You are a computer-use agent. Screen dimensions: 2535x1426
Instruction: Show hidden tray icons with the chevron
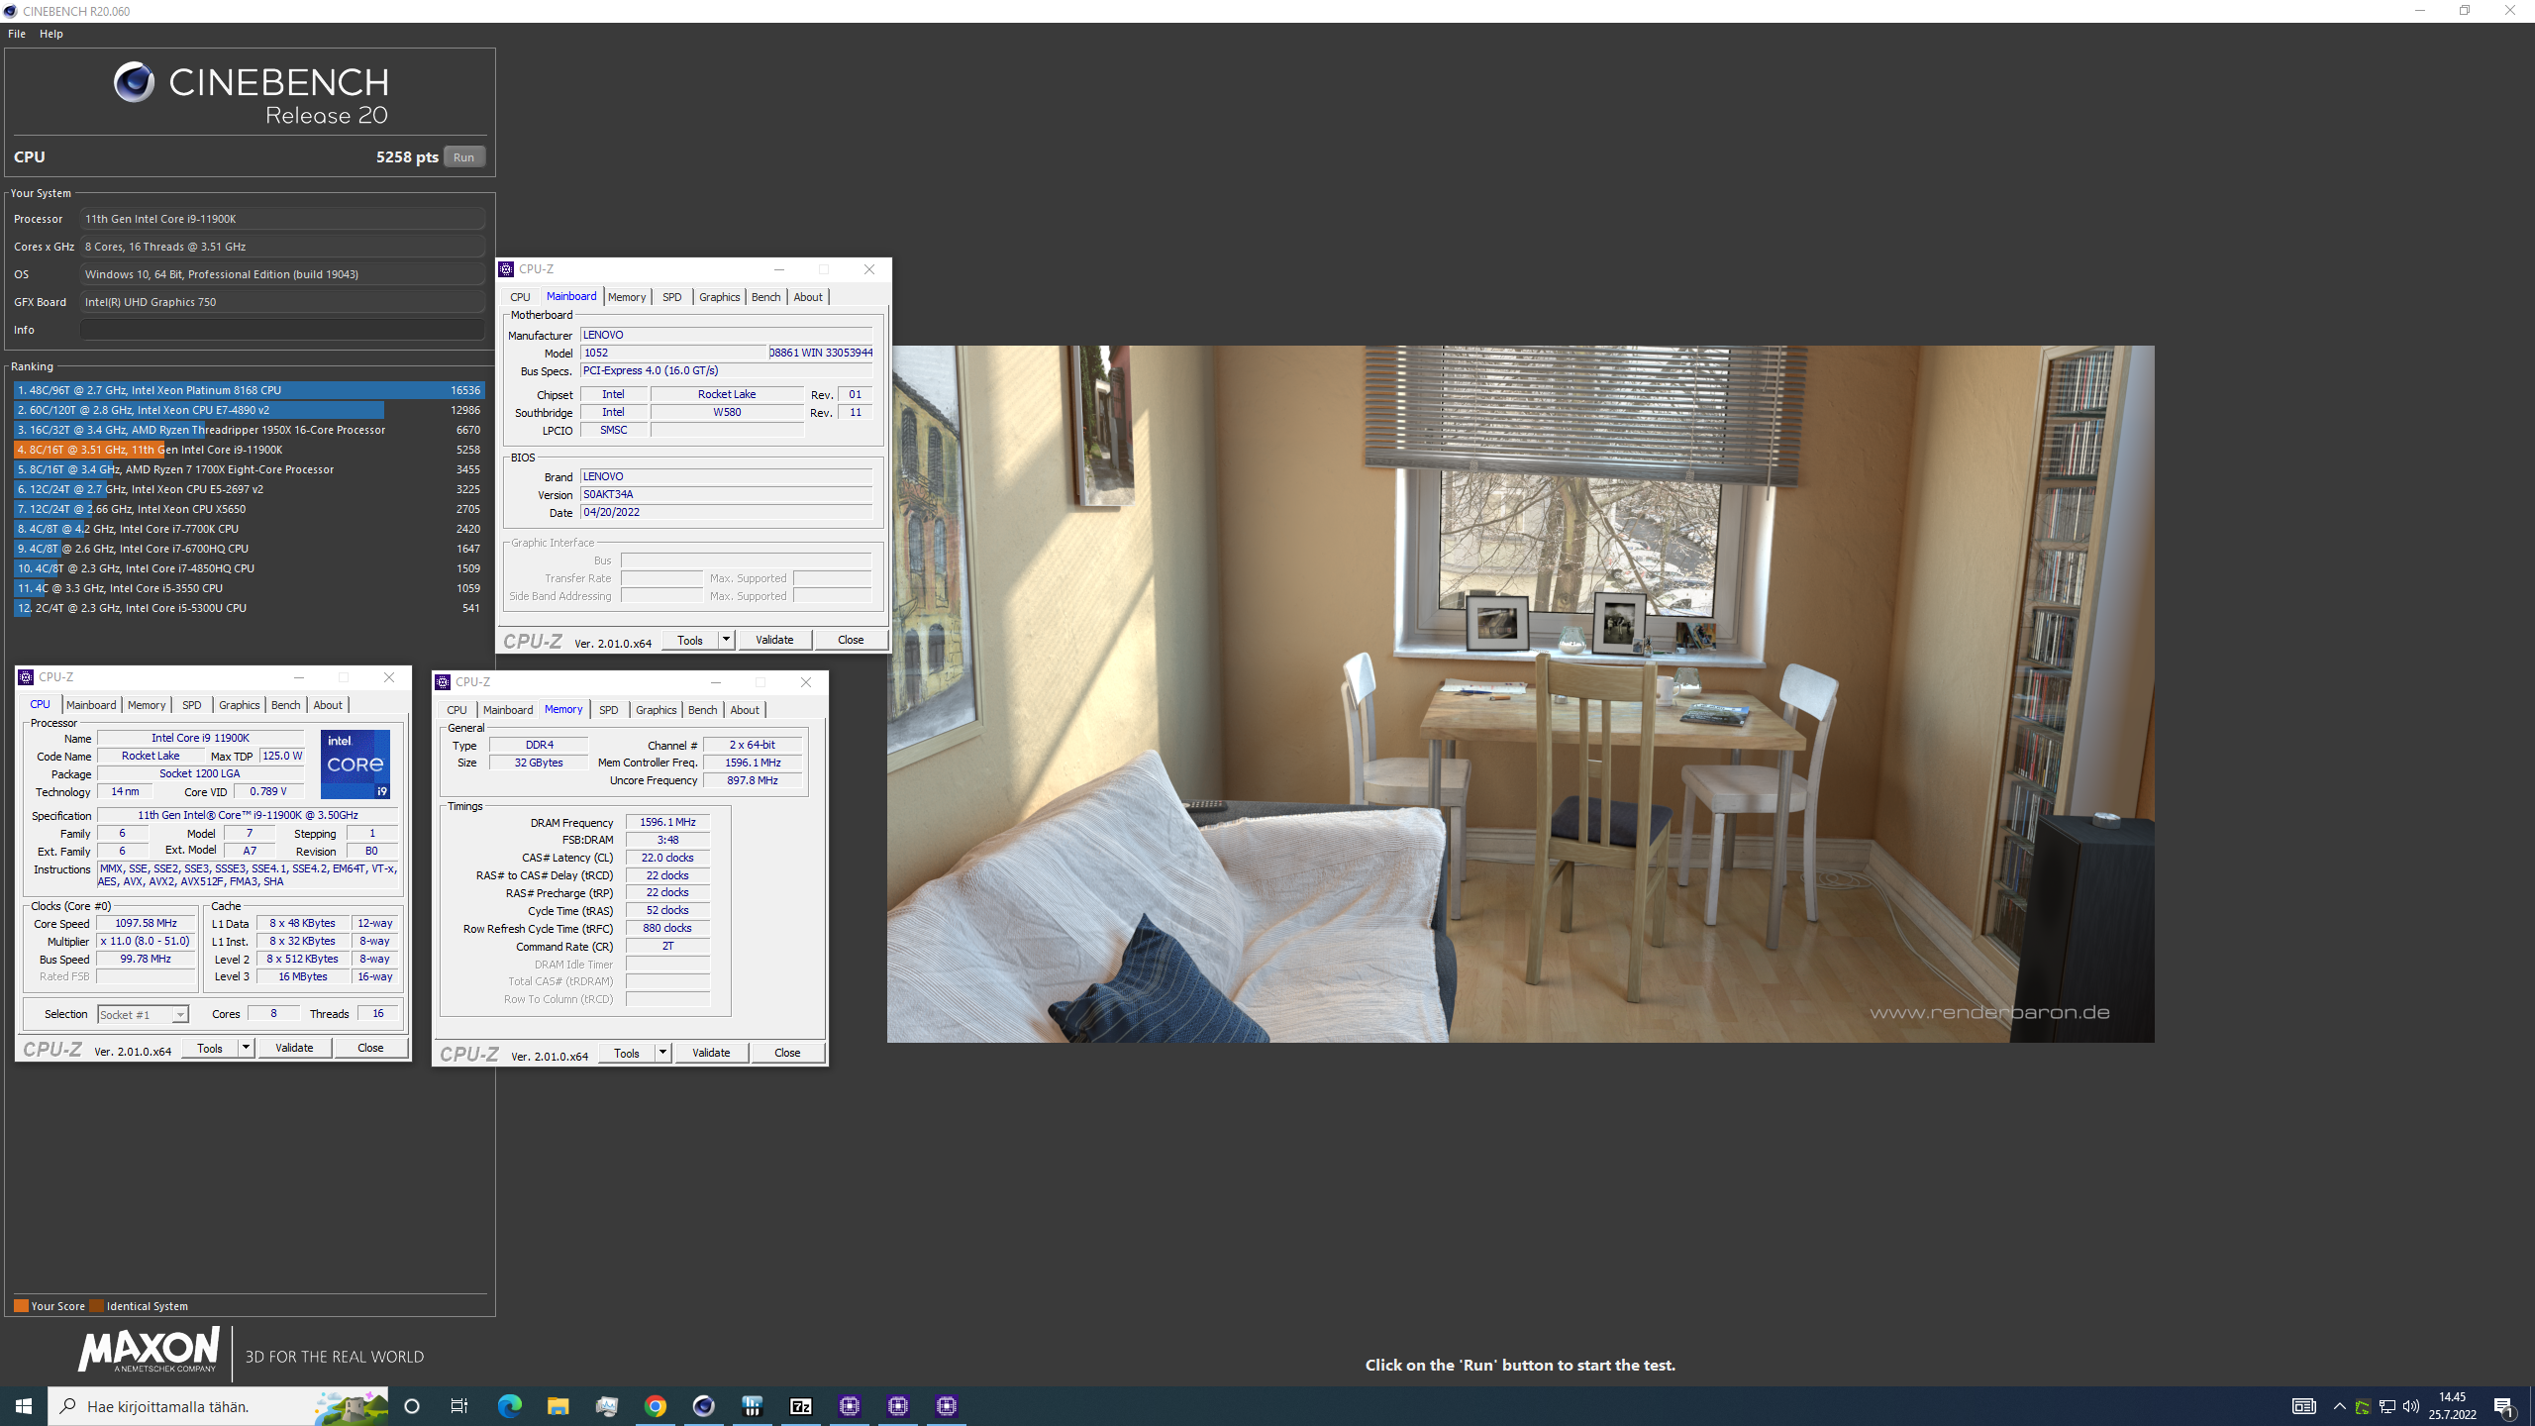[2339, 1407]
